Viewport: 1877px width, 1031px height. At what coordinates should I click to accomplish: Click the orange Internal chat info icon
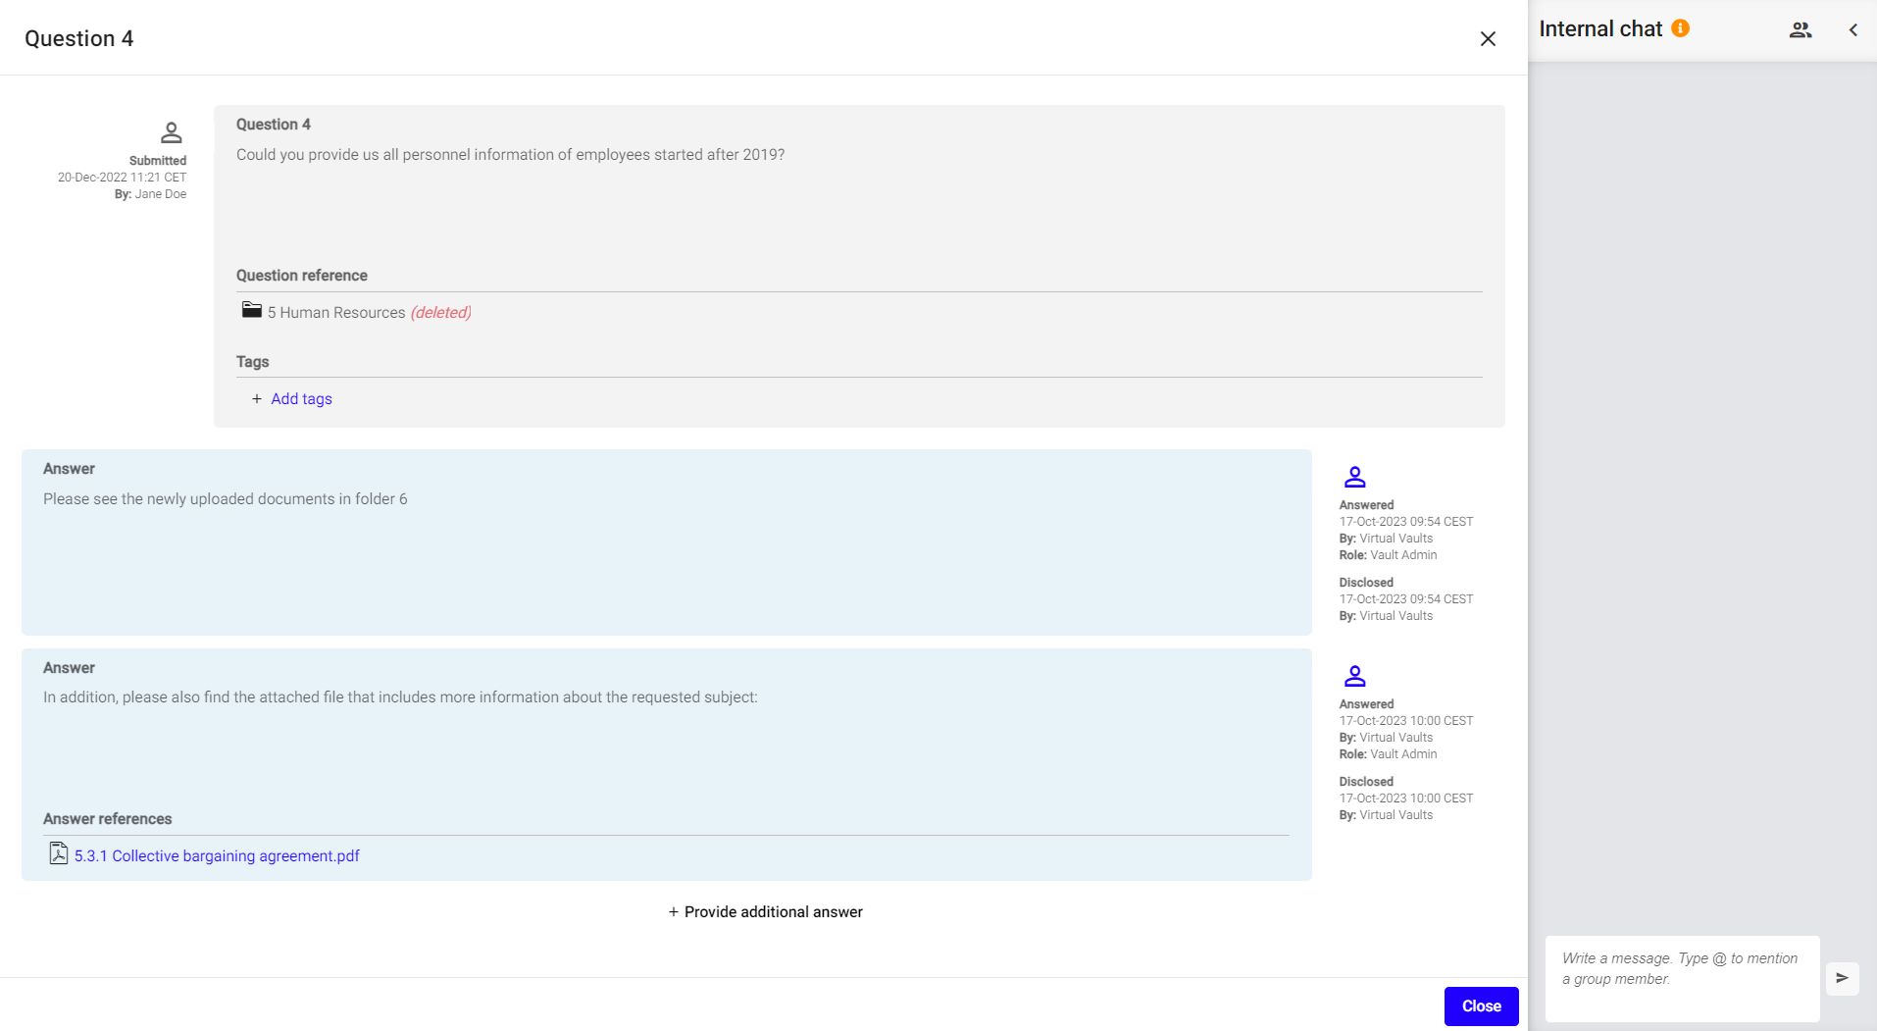tap(1680, 28)
